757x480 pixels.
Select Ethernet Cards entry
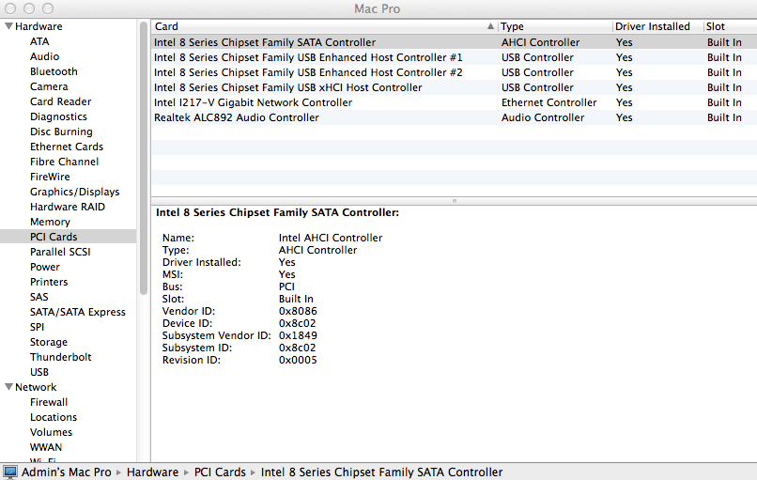tap(67, 147)
